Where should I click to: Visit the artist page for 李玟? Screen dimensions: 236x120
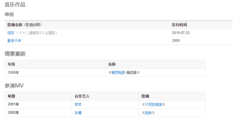(78, 104)
